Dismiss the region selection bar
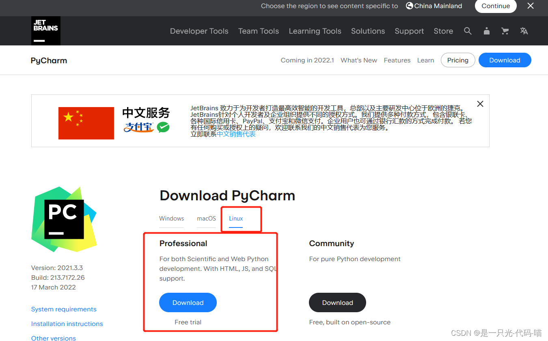Image resolution: width=548 pixels, height=341 pixels. click(531, 6)
